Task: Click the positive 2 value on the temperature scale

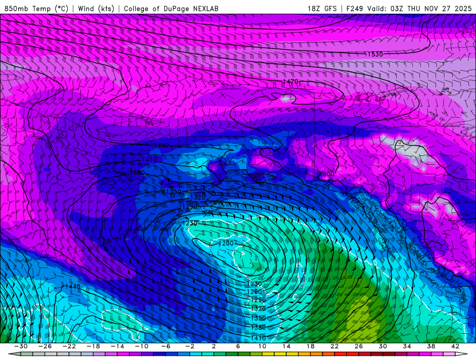Action: [x=214, y=346]
